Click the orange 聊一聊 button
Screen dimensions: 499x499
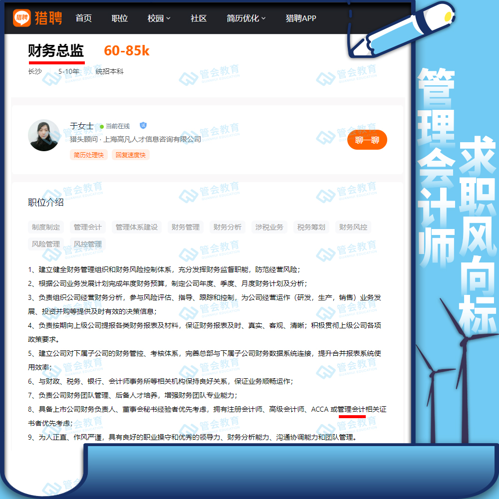pyautogui.click(x=367, y=140)
